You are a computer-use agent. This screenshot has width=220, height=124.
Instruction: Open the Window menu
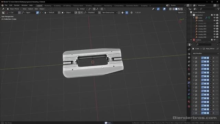pos(24,6)
